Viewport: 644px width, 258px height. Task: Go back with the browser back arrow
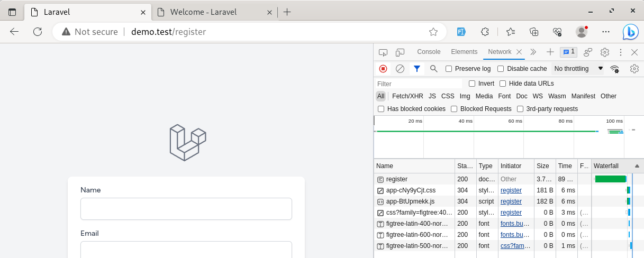14,32
